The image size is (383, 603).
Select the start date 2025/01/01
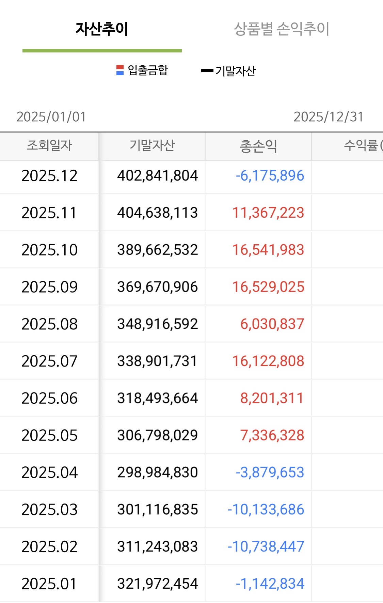[51, 117]
